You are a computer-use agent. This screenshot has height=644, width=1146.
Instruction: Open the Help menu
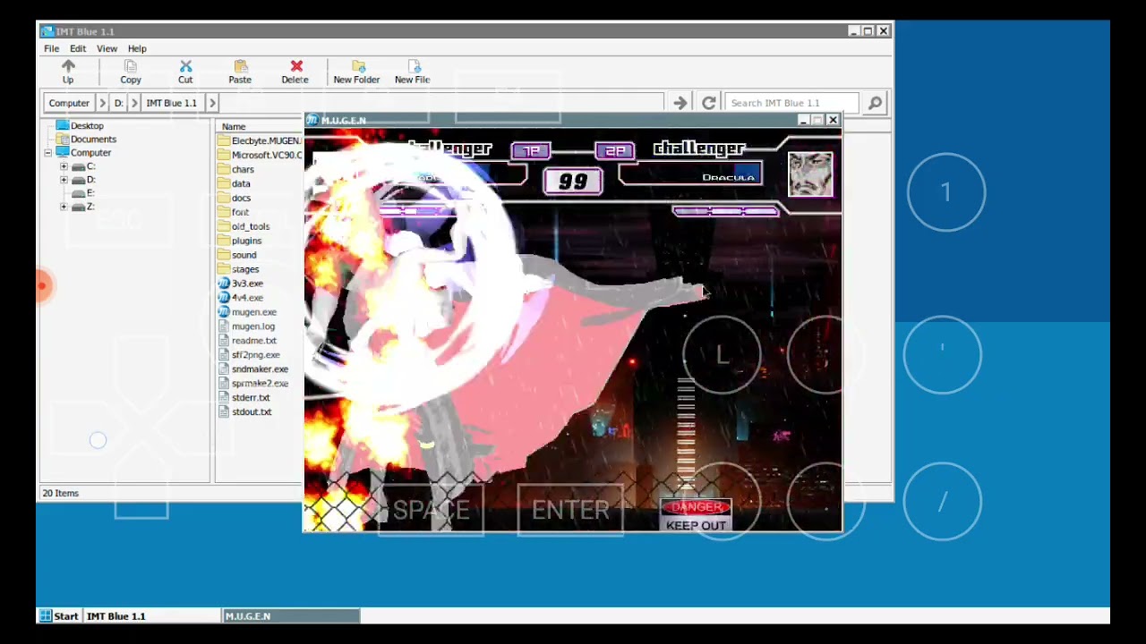click(x=137, y=48)
